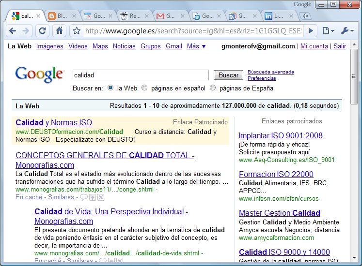Open 'Calidad ISO 9000 y 14000' ad link

[284, 252]
